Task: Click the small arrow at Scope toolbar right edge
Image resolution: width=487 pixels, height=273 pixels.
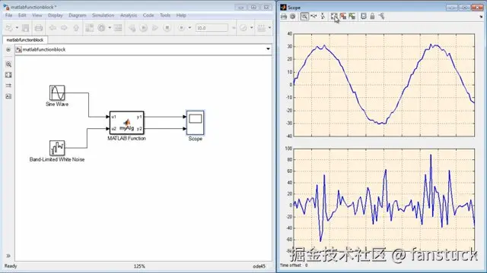Action: 481,17
